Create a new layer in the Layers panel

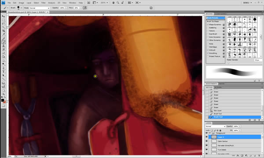(255, 156)
